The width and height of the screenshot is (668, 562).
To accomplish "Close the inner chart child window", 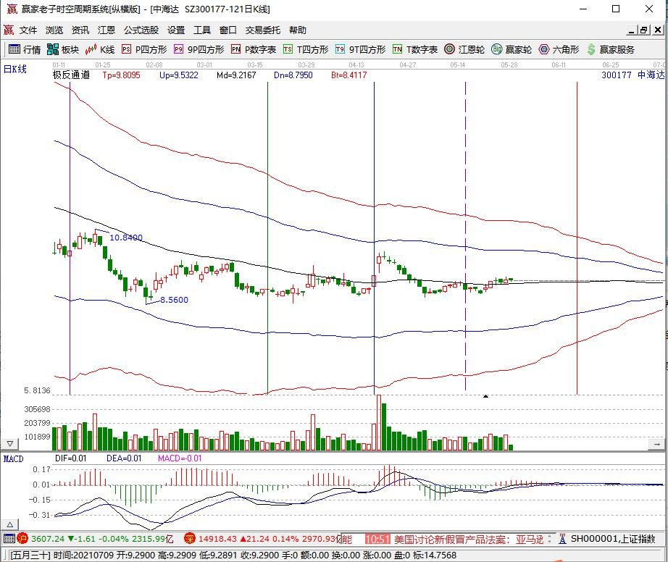I will point(658,30).
